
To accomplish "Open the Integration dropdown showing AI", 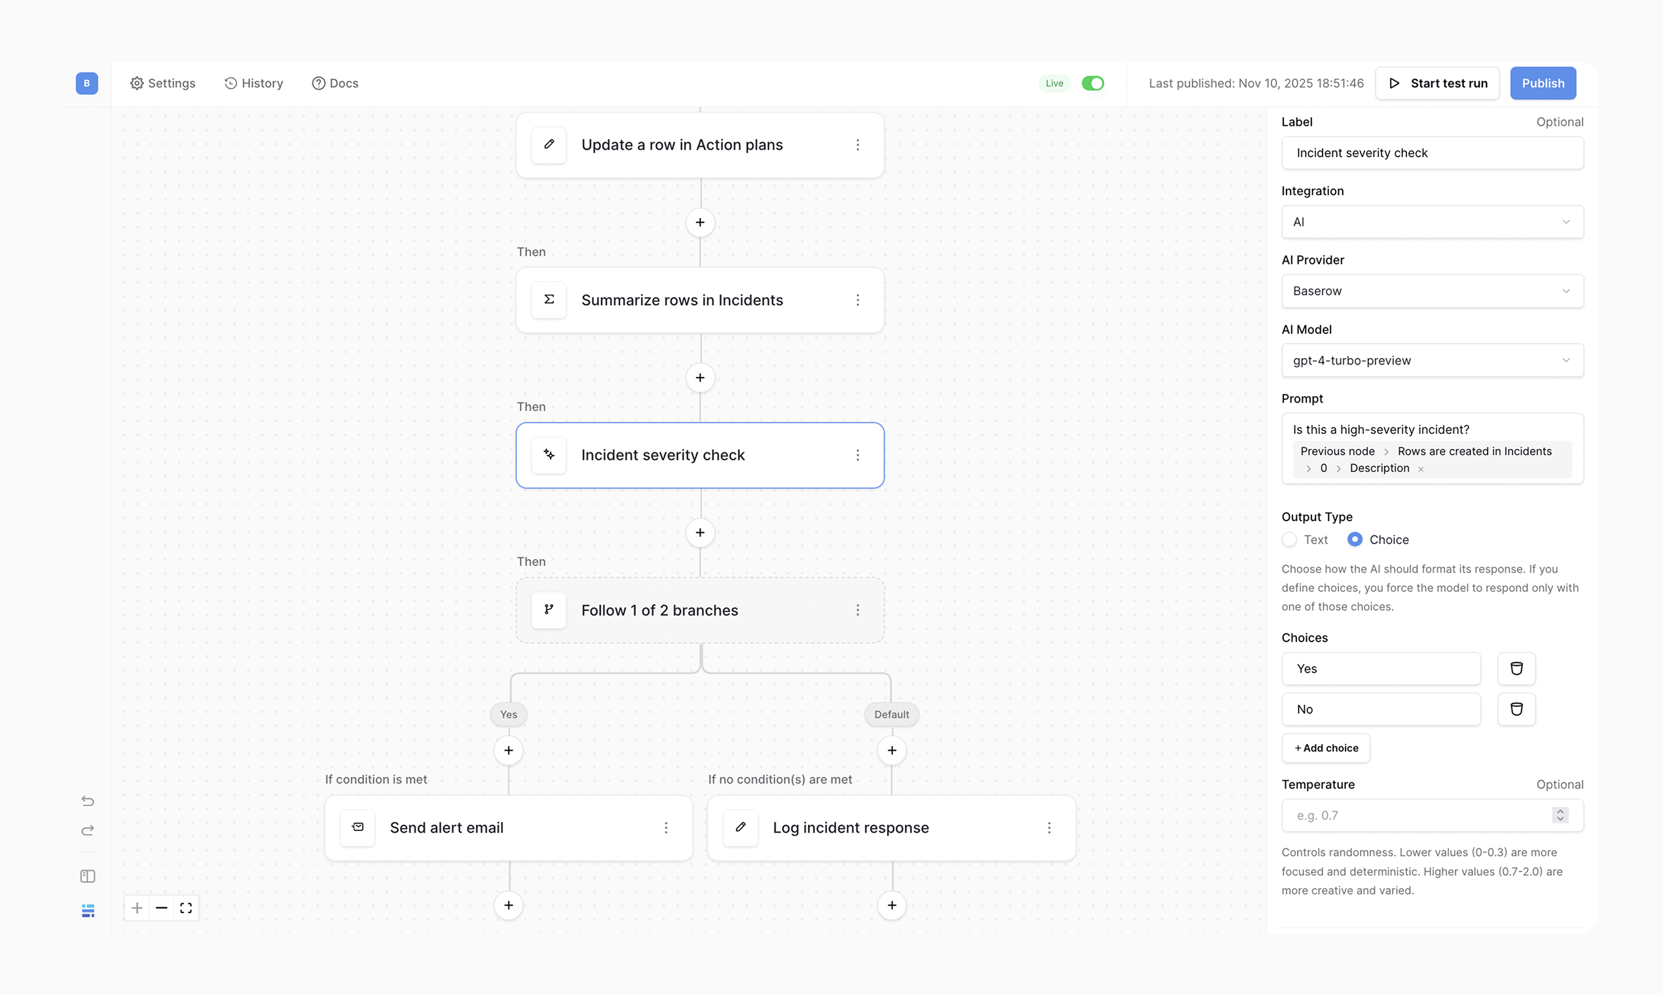I will click(x=1433, y=222).
